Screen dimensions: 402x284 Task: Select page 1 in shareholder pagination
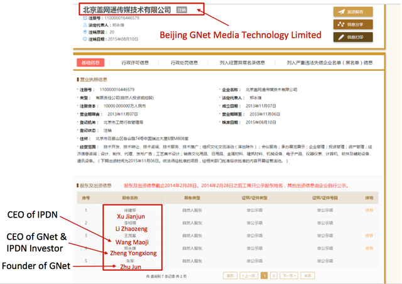point(264,276)
